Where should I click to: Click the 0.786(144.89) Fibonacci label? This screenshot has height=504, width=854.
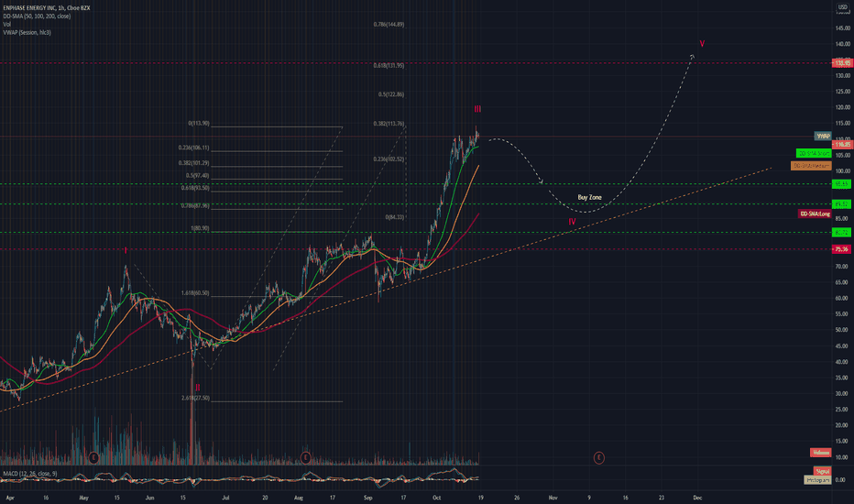click(389, 25)
